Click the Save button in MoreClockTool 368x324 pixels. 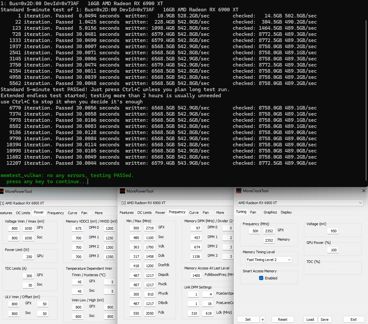pos(324,319)
